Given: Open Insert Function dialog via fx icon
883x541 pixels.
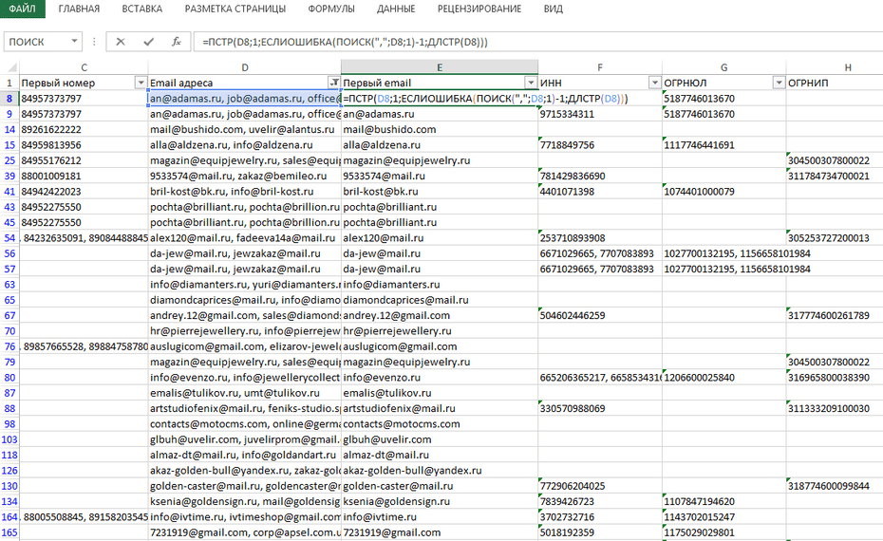Looking at the screenshot, I should [x=177, y=42].
